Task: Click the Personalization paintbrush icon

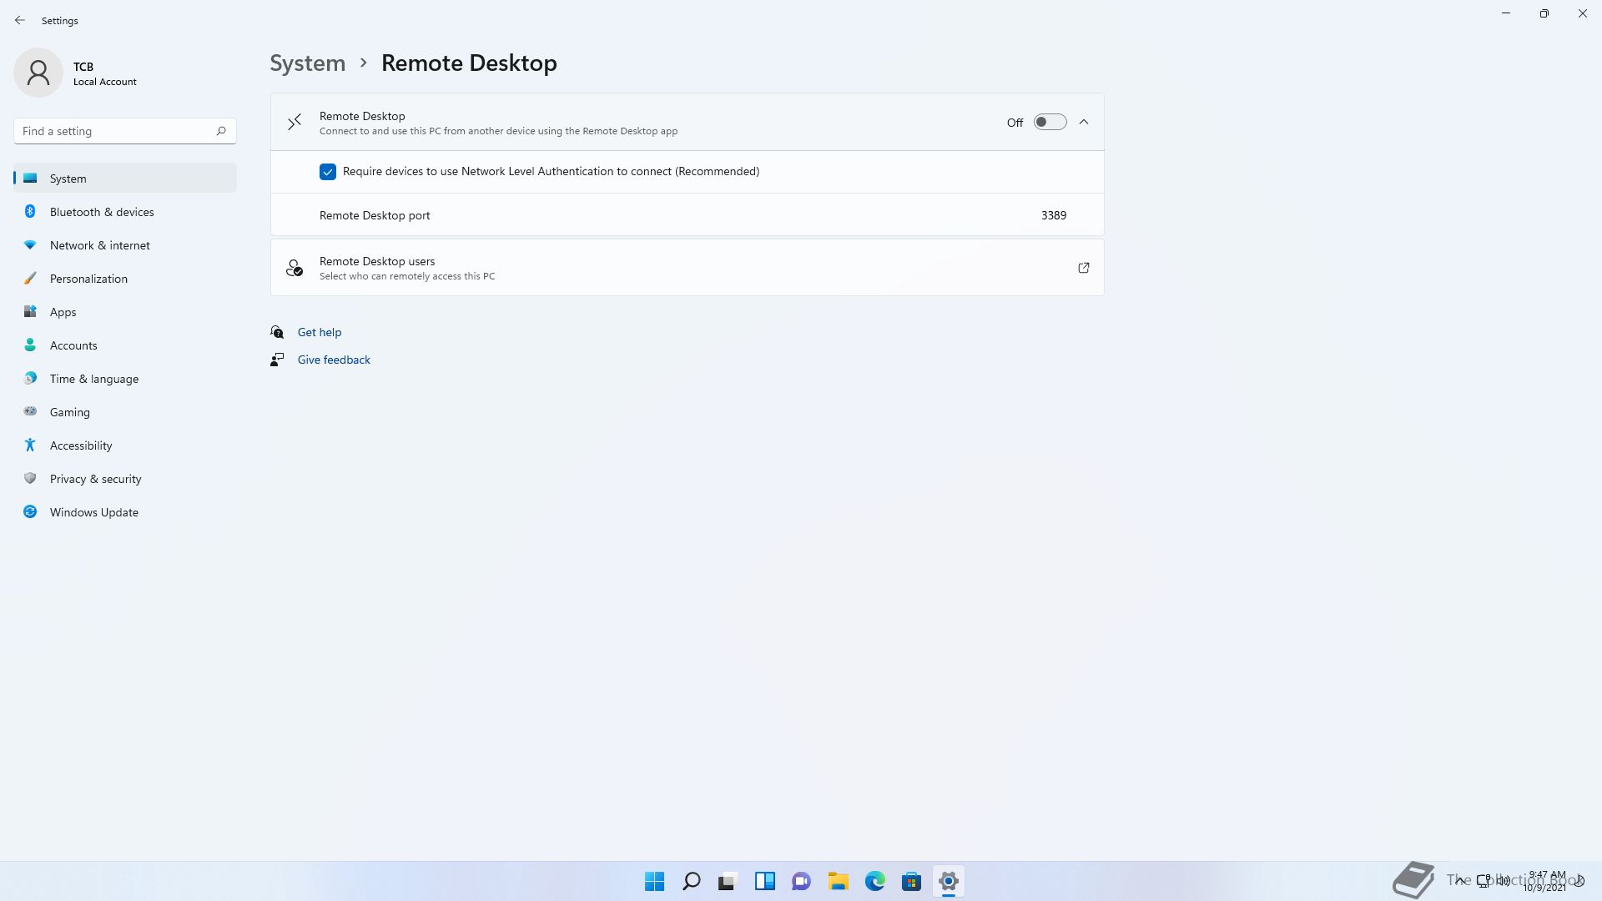Action: 30,278
